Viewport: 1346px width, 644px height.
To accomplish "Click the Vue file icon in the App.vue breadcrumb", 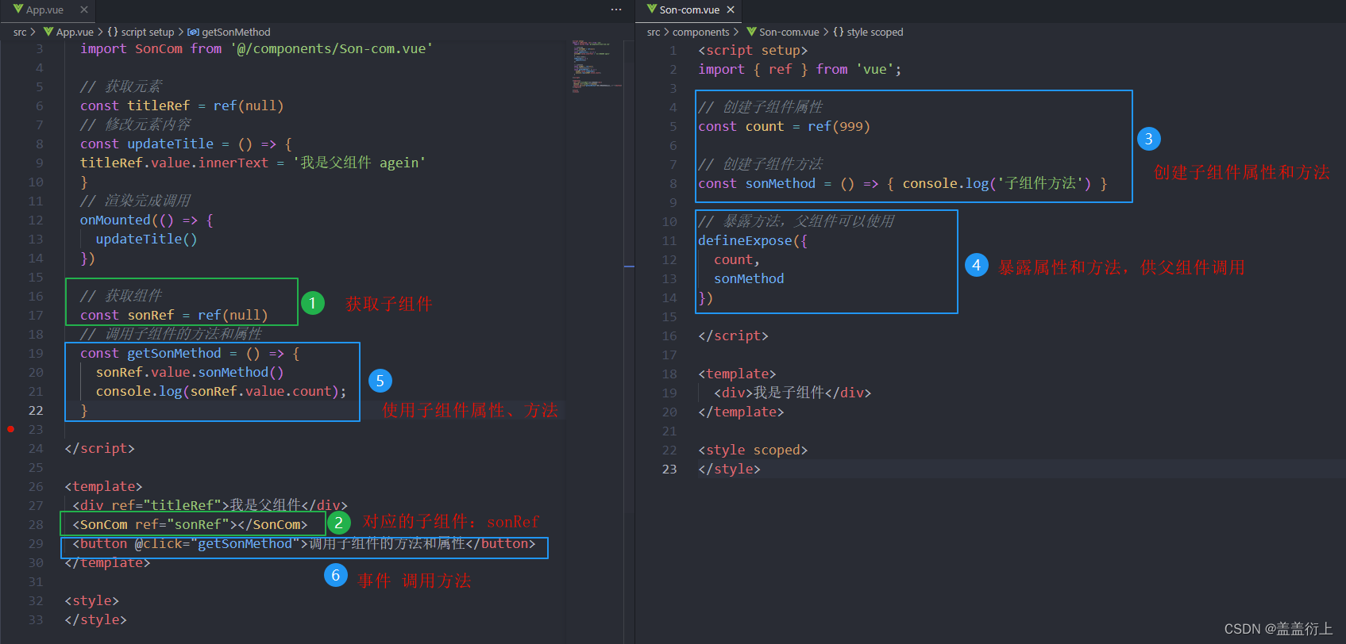I will (48, 32).
